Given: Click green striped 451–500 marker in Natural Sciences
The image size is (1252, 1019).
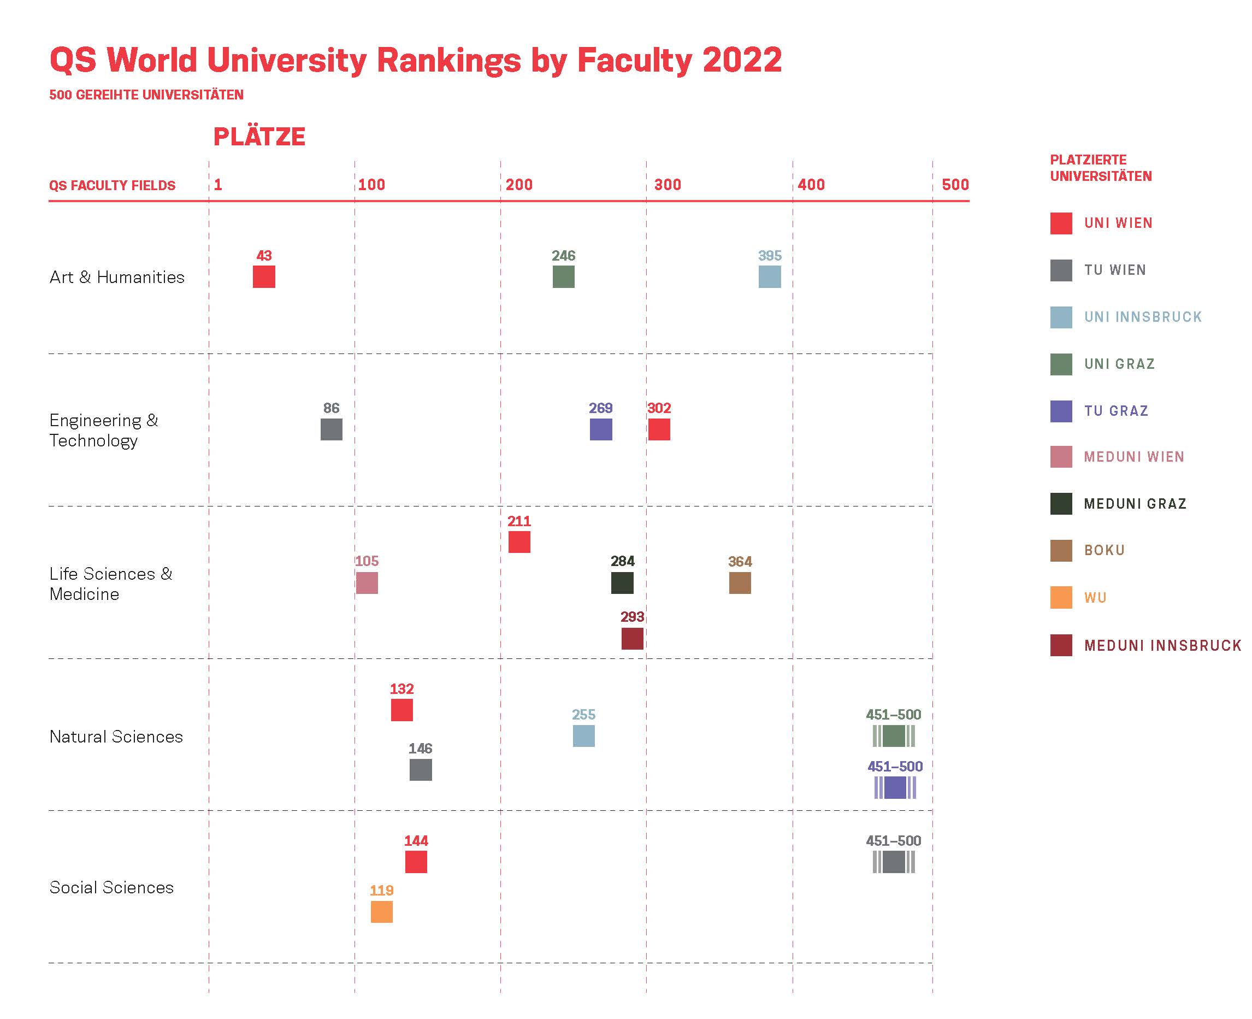Looking at the screenshot, I should (x=894, y=735).
